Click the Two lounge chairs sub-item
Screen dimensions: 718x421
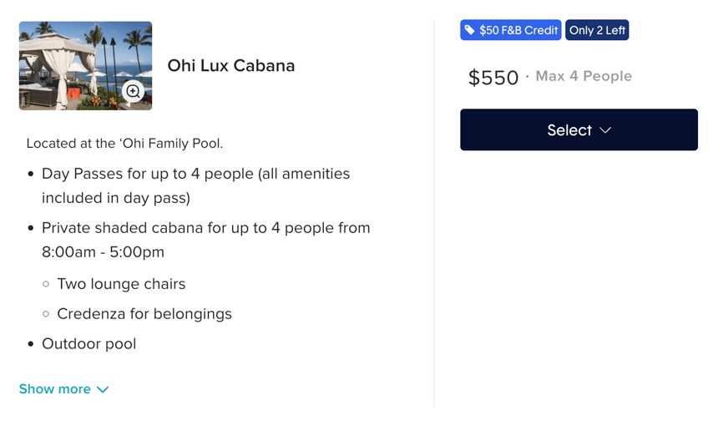(121, 284)
